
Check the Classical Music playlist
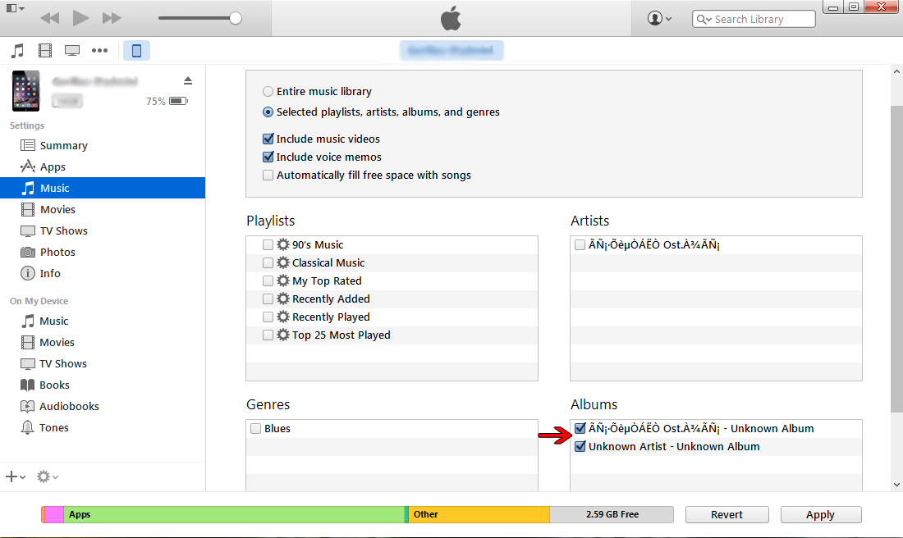pyautogui.click(x=268, y=263)
